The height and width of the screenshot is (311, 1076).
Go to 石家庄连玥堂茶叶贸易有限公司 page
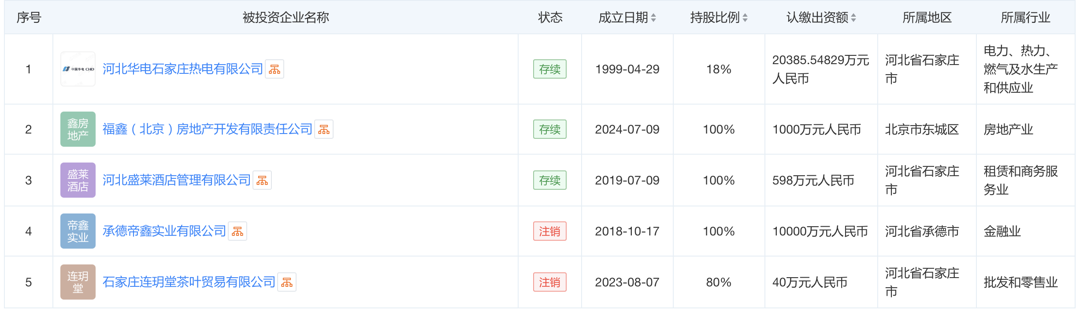pyautogui.click(x=189, y=282)
